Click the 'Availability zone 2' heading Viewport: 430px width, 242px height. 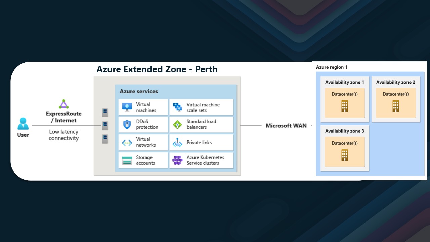pyautogui.click(x=396, y=82)
